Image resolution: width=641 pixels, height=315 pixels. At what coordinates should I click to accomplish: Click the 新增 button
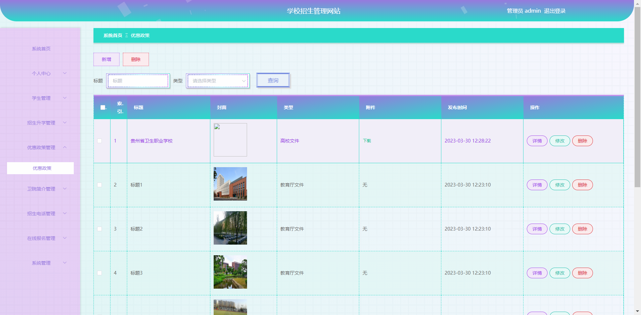[x=106, y=59]
